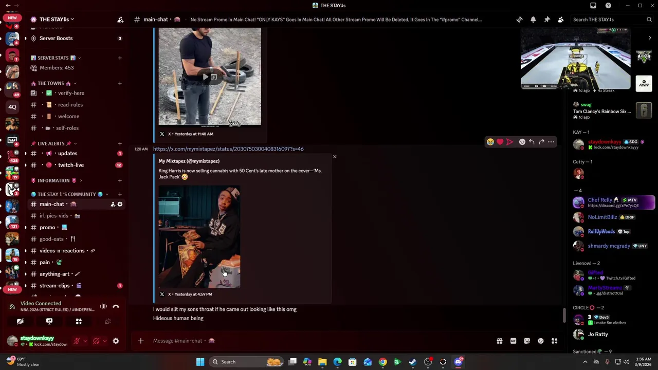This screenshot has width=658, height=370.
Task: Open the promo channel
Action: click(x=76, y=227)
